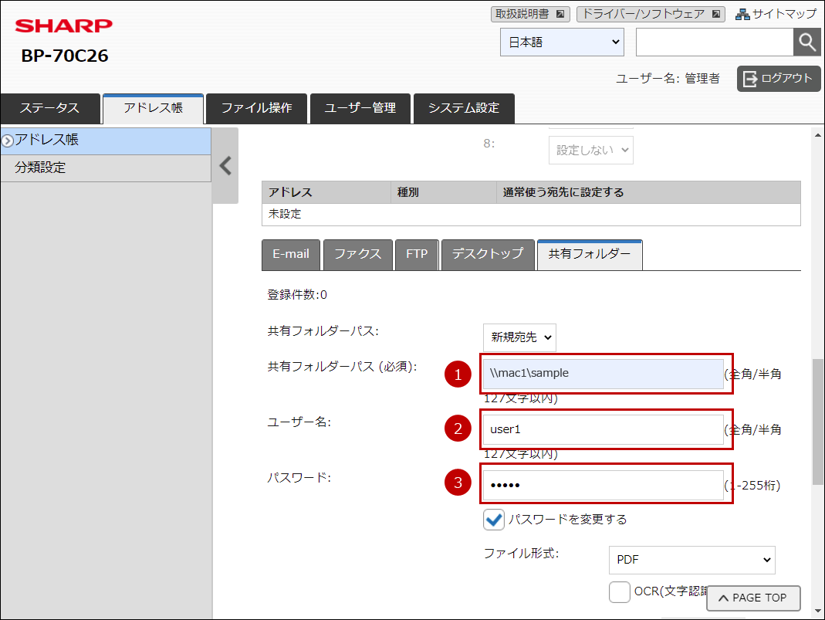Switch to the システム設定 tab
The image size is (825, 620).
coord(464,108)
